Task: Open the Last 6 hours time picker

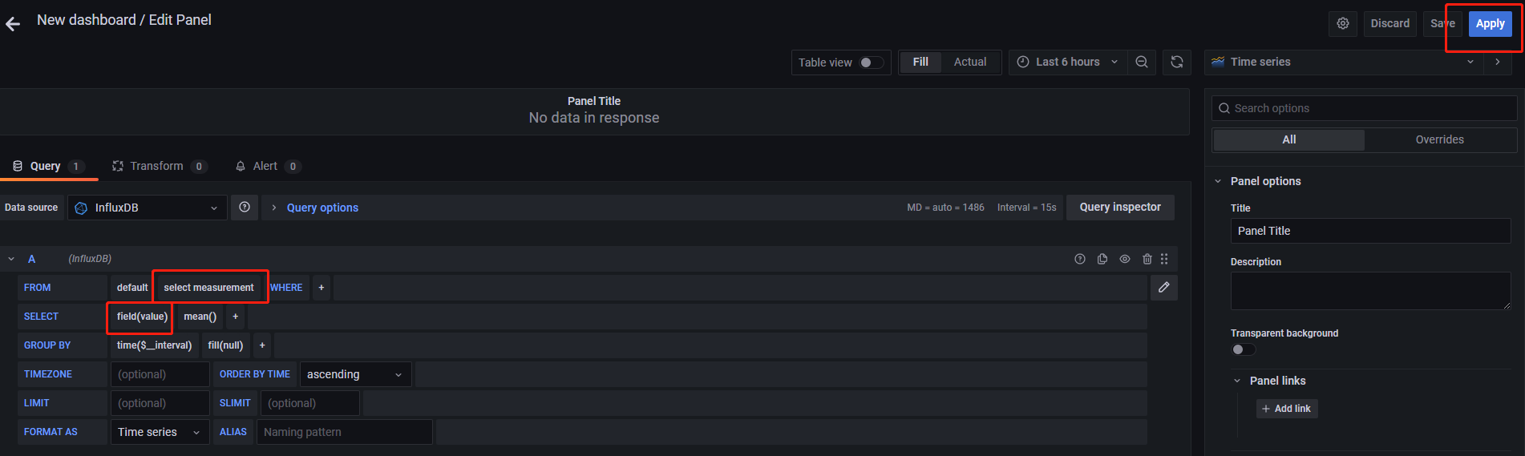Action: pos(1067,62)
